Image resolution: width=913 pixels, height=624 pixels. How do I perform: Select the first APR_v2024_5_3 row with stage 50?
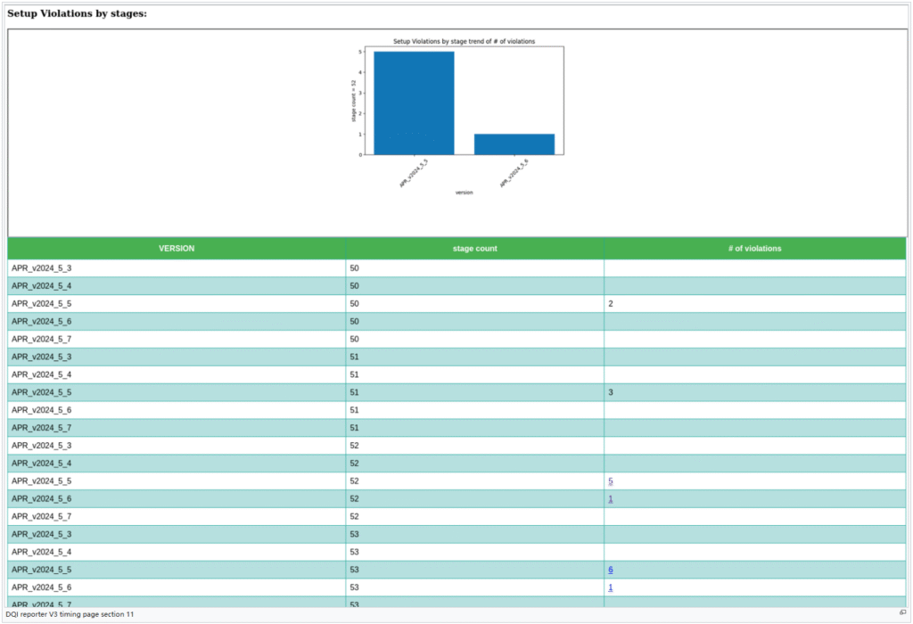[41, 268]
